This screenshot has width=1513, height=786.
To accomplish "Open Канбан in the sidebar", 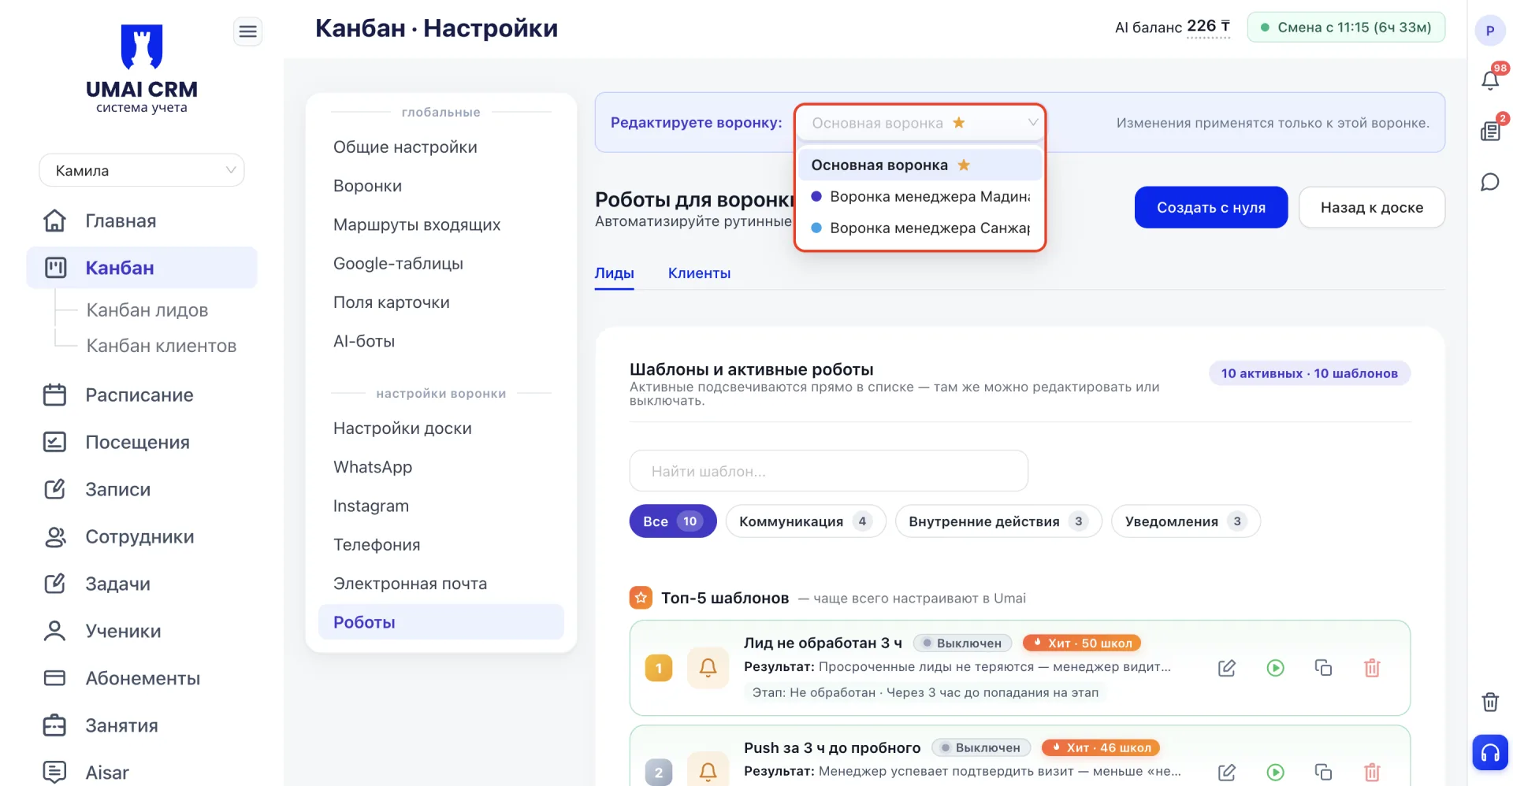I will (x=142, y=268).
